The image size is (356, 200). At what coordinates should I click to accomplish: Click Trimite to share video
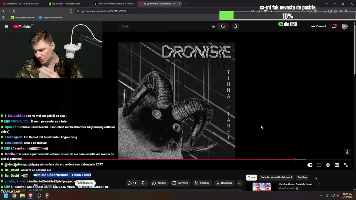pos(159,183)
